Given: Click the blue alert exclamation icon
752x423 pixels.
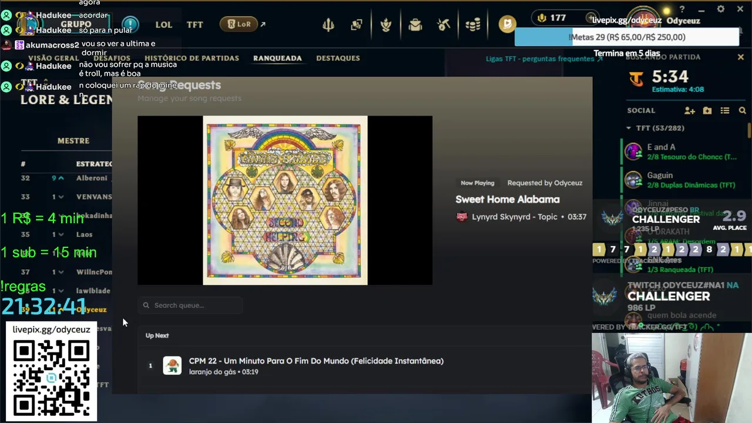Looking at the screenshot, I should [130, 25].
